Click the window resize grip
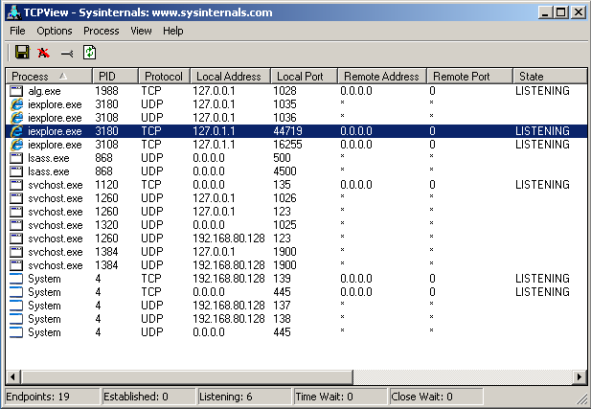The image size is (591, 409). [x=581, y=399]
